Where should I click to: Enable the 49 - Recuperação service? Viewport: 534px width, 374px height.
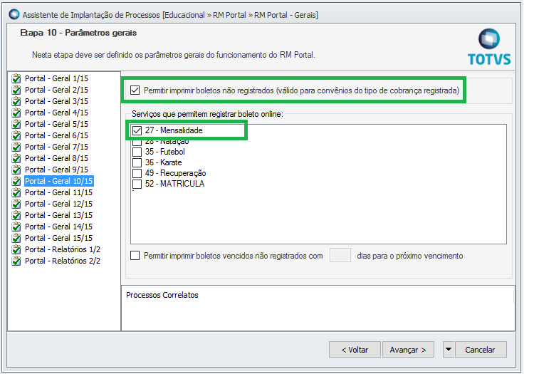click(137, 173)
